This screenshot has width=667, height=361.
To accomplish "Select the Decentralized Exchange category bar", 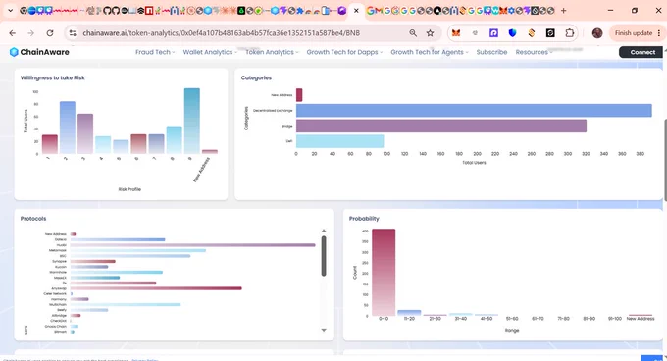I will tap(474, 111).
